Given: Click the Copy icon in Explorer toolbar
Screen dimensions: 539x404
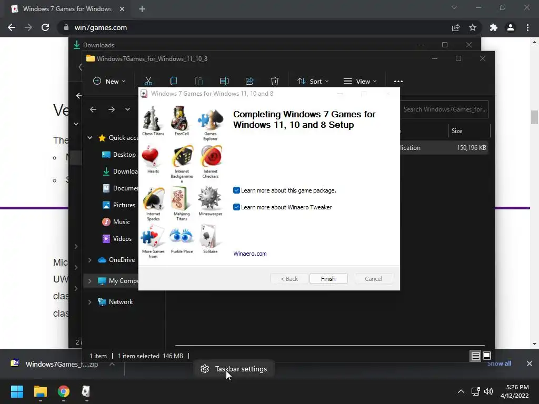Looking at the screenshot, I should pyautogui.click(x=174, y=81).
